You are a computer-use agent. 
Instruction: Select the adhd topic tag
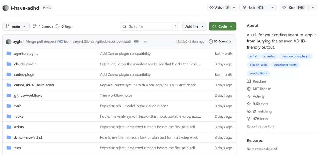pyautogui.click(x=253, y=56)
